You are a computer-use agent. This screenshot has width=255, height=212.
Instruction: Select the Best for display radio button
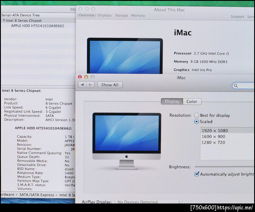click(x=196, y=115)
